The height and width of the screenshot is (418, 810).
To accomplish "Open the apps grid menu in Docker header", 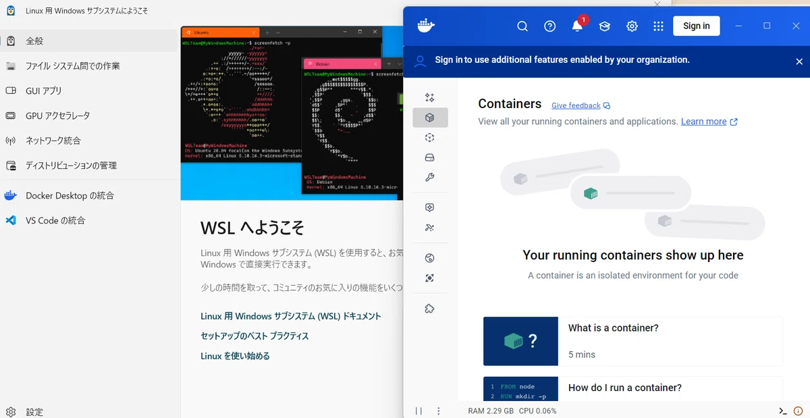I will click(x=659, y=26).
